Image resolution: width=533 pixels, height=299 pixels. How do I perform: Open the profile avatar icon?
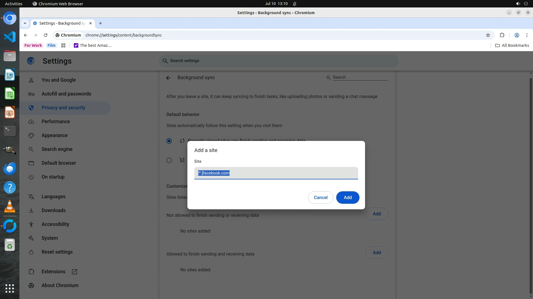point(517,35)
